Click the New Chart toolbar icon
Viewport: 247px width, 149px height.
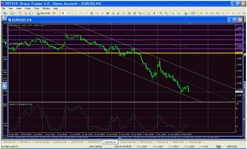(4, 13)
